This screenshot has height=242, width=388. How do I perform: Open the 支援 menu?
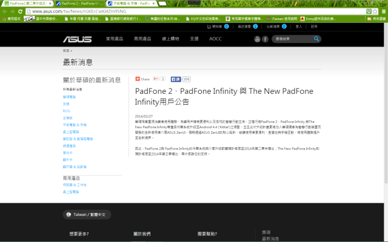pyautogui.click(x=194, y=39)
